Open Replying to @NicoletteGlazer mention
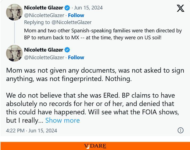190x150 pixels. click(72, 22)
